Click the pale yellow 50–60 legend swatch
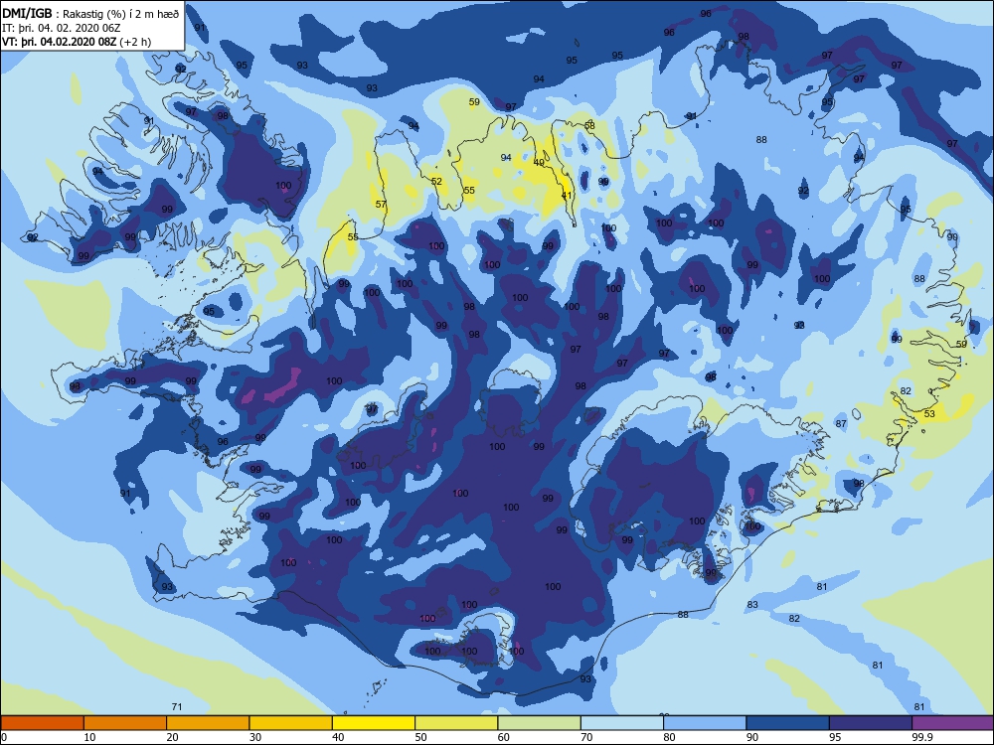Viewport: 994px width, 745px height. click(456, 723)
